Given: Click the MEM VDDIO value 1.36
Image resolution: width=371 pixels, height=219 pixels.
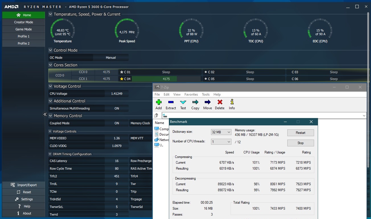Looking at the screenshot, I should 117,138.
